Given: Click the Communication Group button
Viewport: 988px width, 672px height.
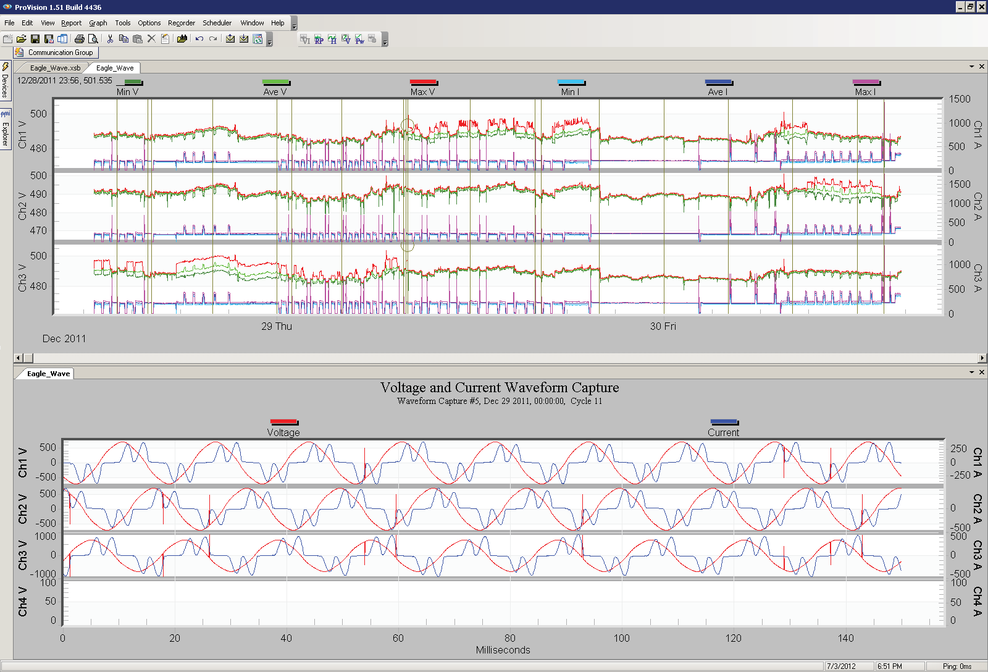Looking at the screenshot, I should (54, 52).
